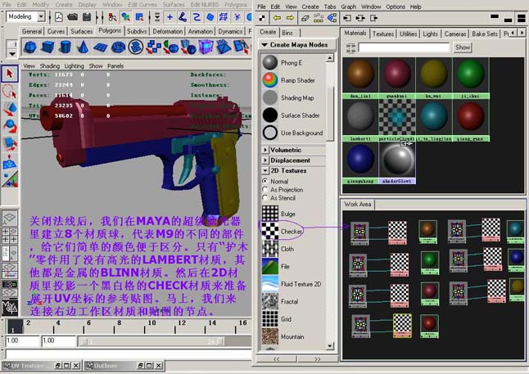529x374 pixels.
Task: Click the Phong E shader icon
Action: pos(270,63)
